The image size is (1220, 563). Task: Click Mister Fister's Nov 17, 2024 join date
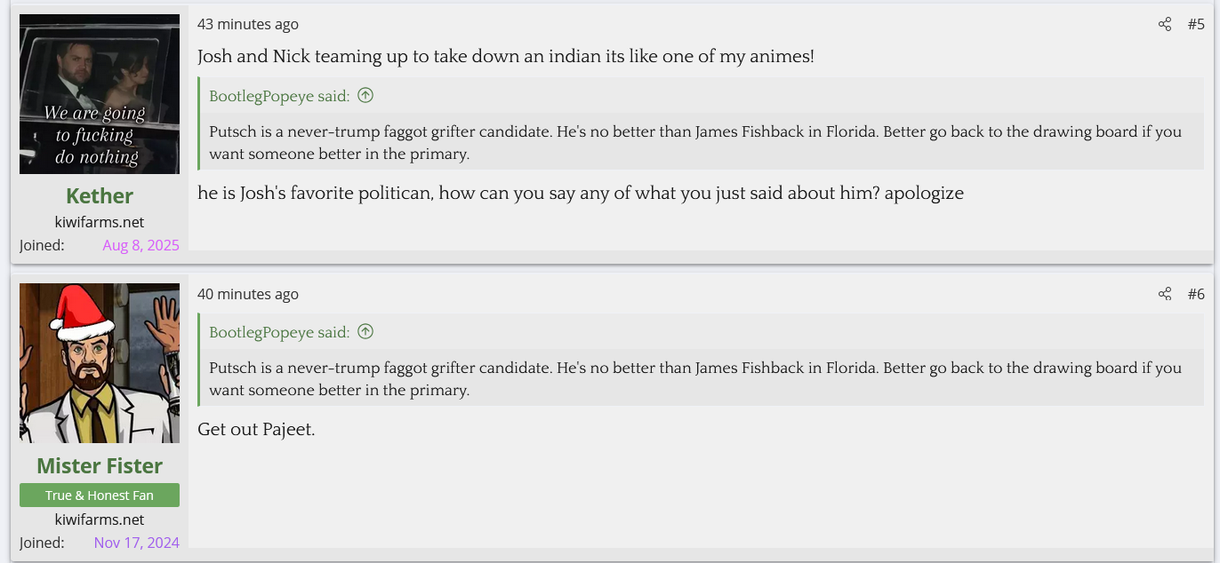coord(137,543)
